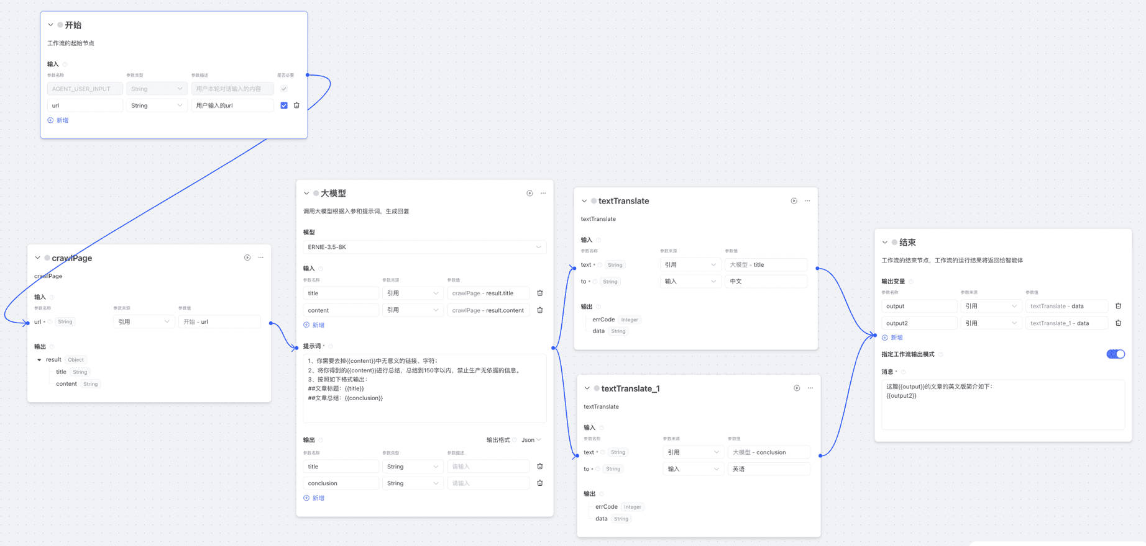Click the 提示词 prompt text area

point(424,388)
